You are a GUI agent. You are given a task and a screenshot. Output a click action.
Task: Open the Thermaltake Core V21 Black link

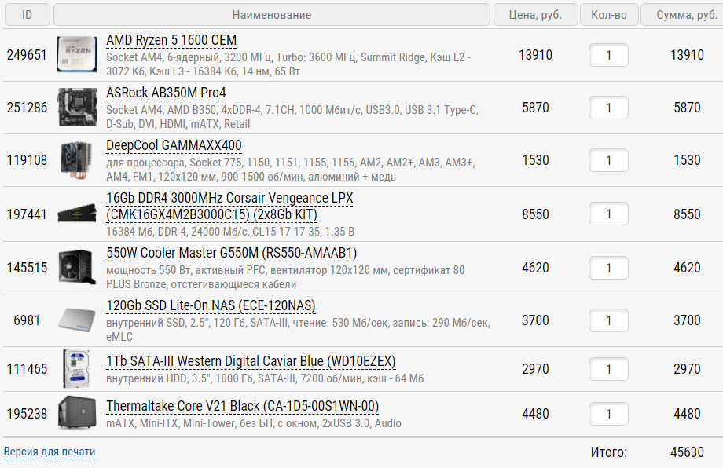243,406
